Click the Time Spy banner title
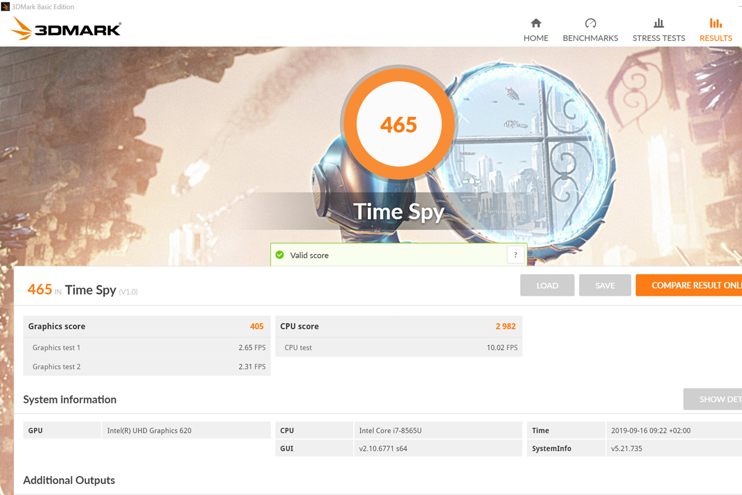Viewport: 742px width, 495px height. point(399,212)
